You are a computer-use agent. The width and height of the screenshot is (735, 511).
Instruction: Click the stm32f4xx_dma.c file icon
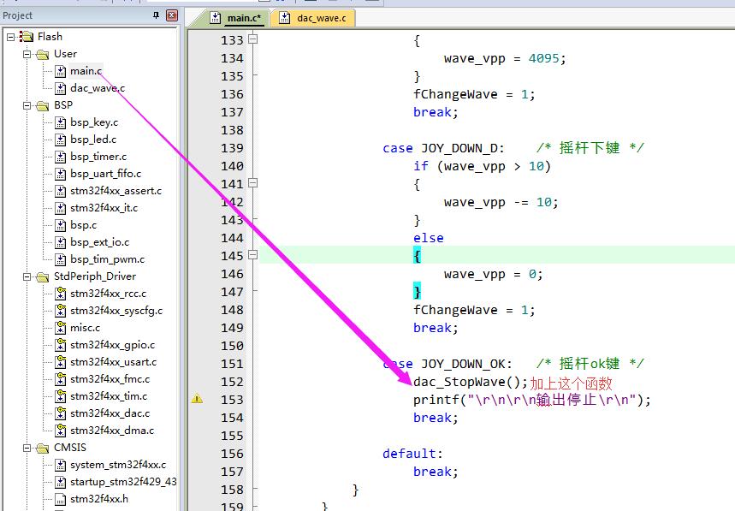click(x=60, y=431)
